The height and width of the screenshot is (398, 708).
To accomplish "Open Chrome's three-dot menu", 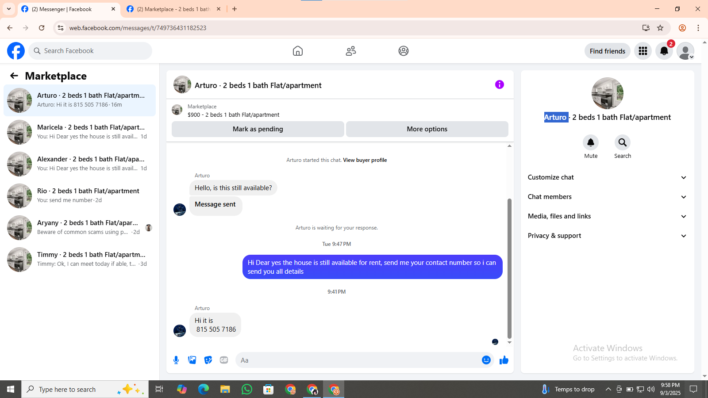I will click(698, 28).
